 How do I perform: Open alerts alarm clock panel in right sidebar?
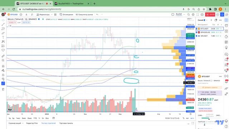click(x=226, y=25)
